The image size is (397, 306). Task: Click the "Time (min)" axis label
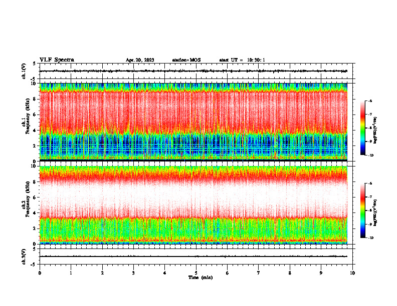[x=201, y=277]
